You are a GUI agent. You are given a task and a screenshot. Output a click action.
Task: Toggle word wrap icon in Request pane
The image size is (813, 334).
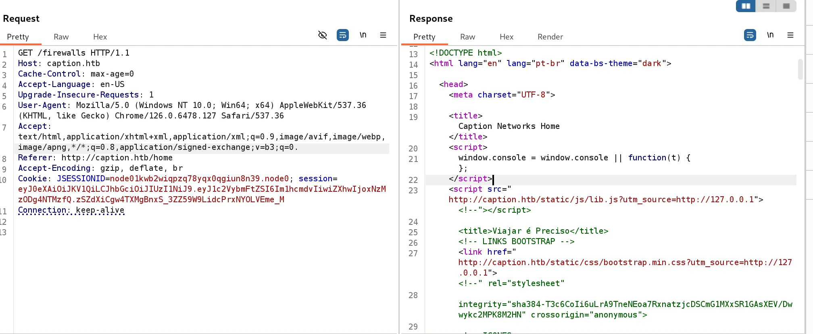click(343, 35)
